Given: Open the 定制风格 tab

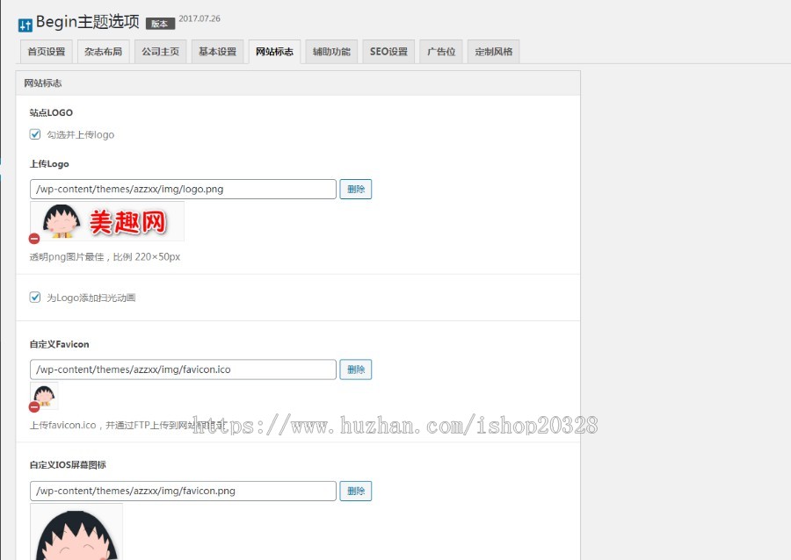Looking at the screenshot, I should [493, 52].
